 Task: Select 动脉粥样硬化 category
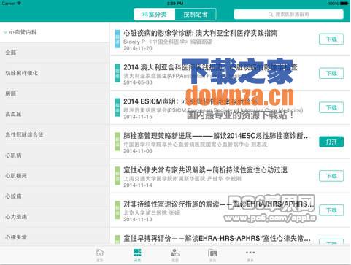pyautogui.click(x=55, y=73)
